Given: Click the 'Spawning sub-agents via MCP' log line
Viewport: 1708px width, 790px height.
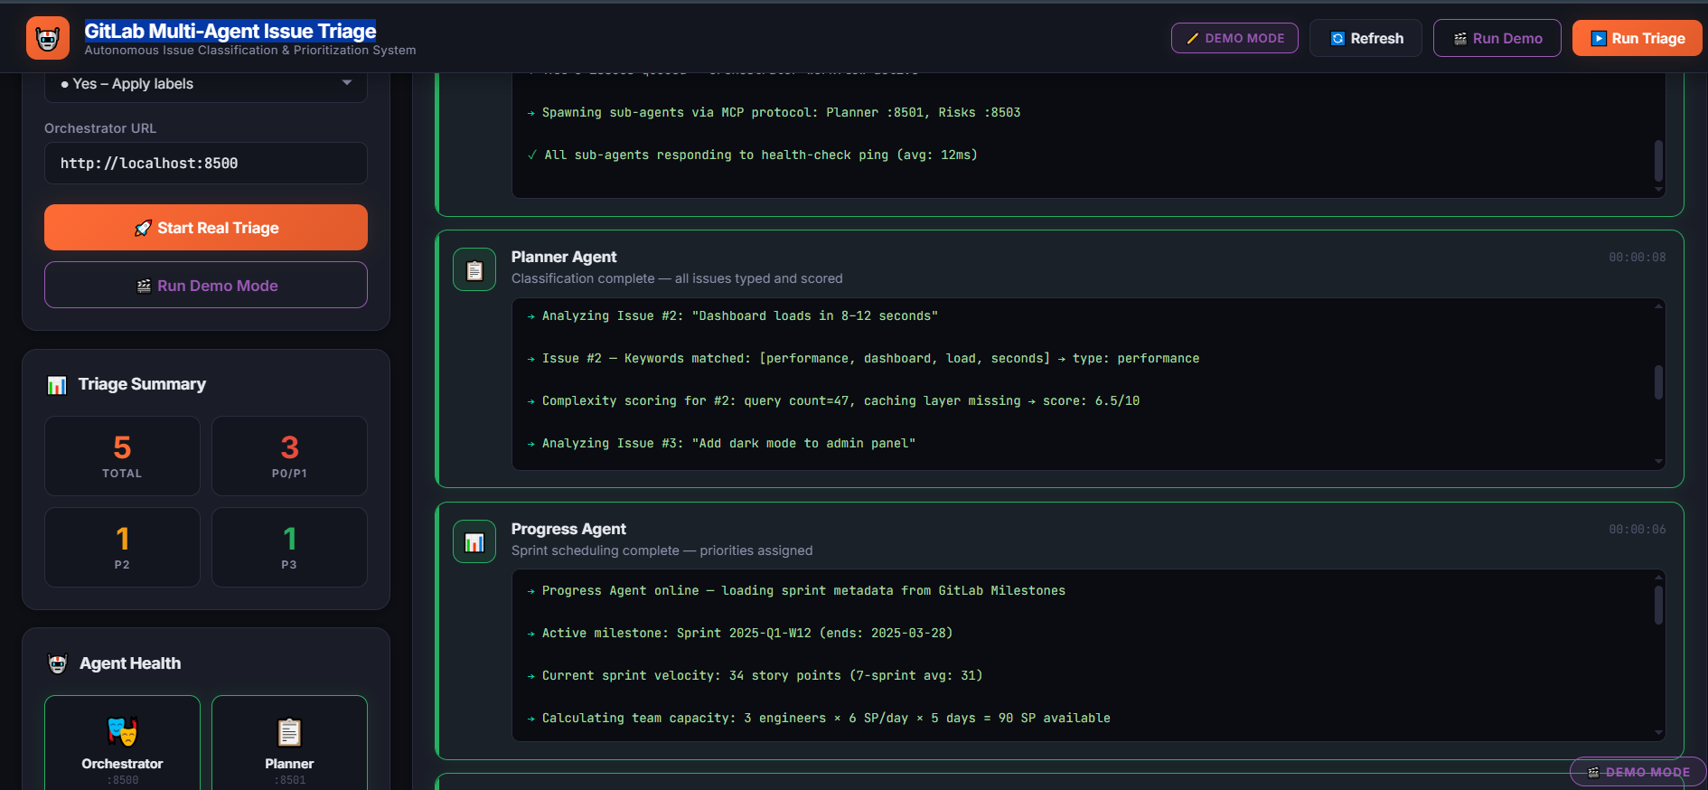Looking at the screenshot, I should pyautogui.click(x=774, y=113).
